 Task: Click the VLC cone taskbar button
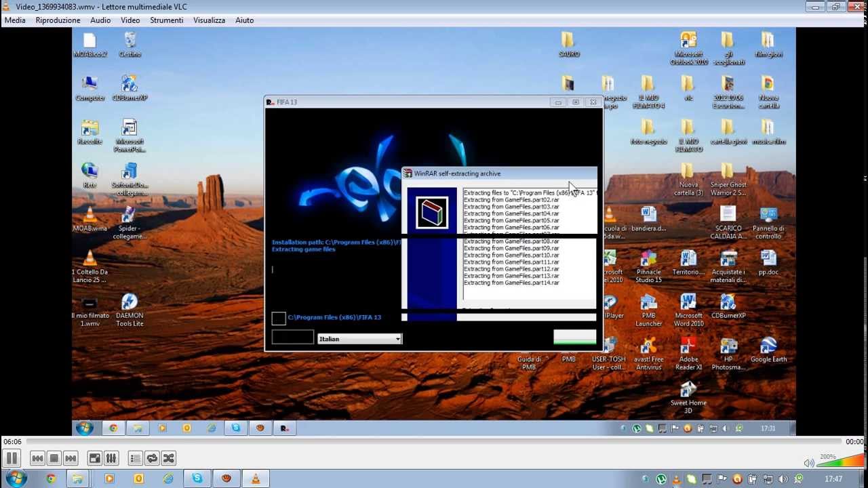click(x=256, y=479)
